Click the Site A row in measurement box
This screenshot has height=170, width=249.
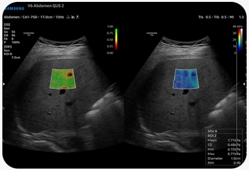point(224,131)
